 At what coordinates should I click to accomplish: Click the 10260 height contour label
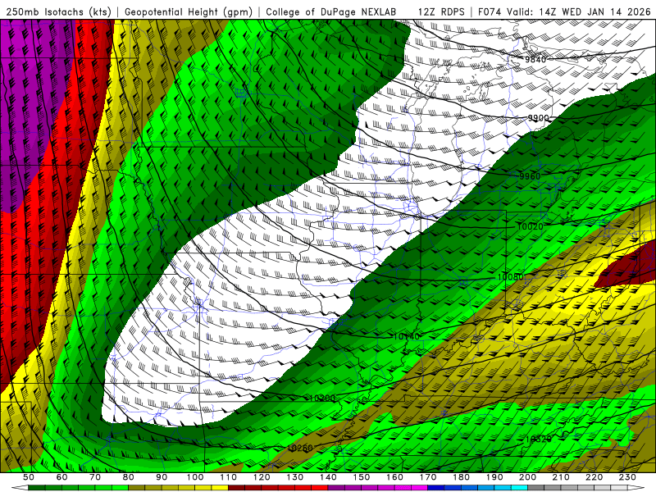(x=300, y=448)
